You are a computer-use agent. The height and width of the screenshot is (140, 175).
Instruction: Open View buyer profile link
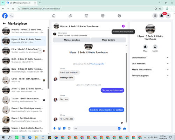pos(97,64)
